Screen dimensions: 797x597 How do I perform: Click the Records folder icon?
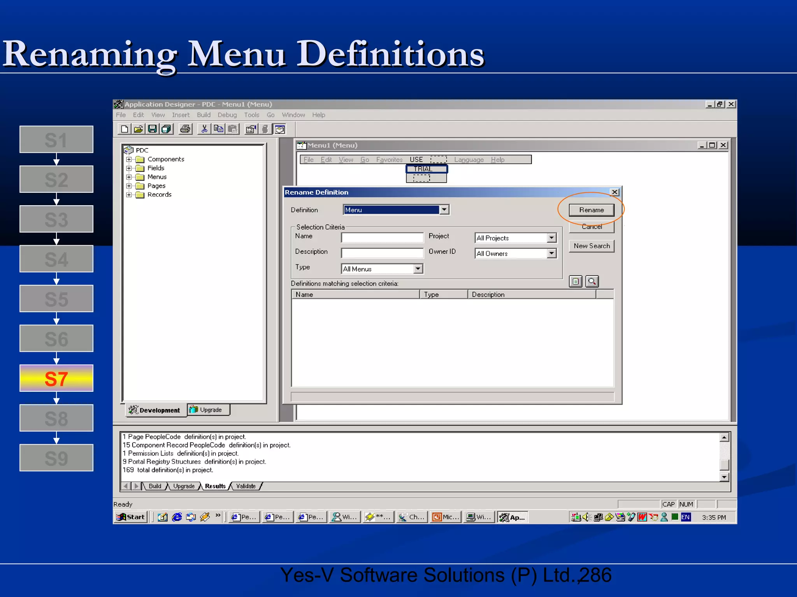click(140, 195)
